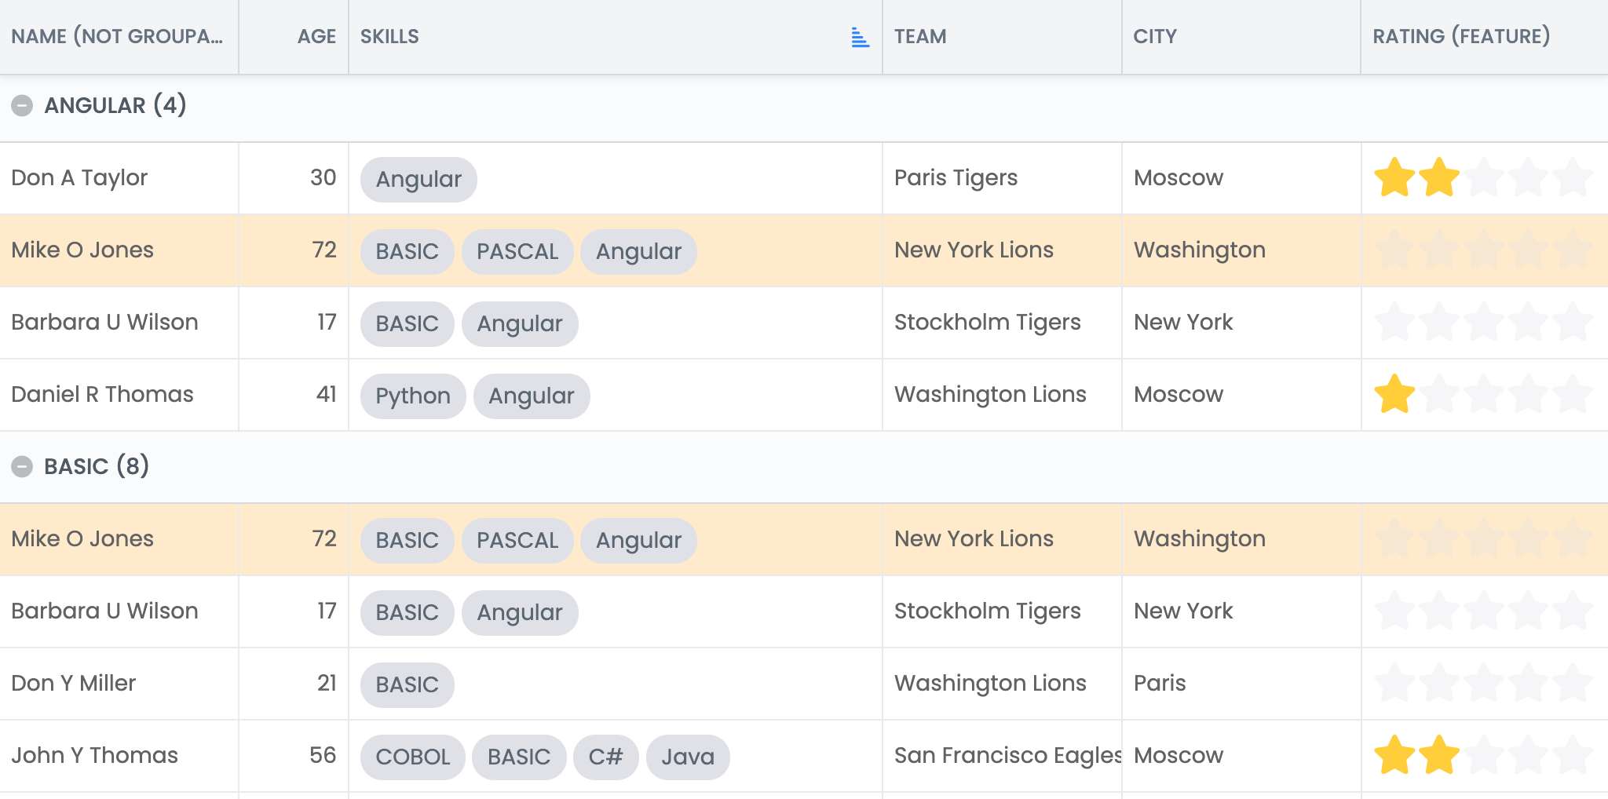Click the Skills column header label
Image resolution: width=1608 pixels, height=799 pixels.
[389, 36]
